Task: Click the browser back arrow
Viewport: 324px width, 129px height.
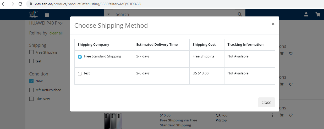Action: click(4, 4)
